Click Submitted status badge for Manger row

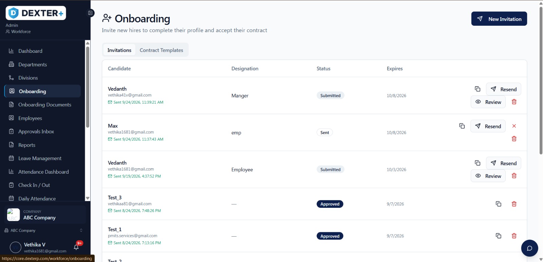click(331, 95)
